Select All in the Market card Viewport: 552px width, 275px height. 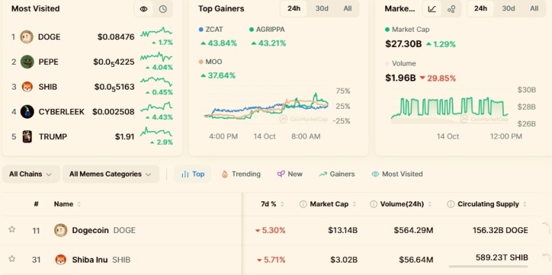534,8
